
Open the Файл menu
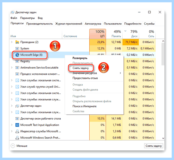14,18
